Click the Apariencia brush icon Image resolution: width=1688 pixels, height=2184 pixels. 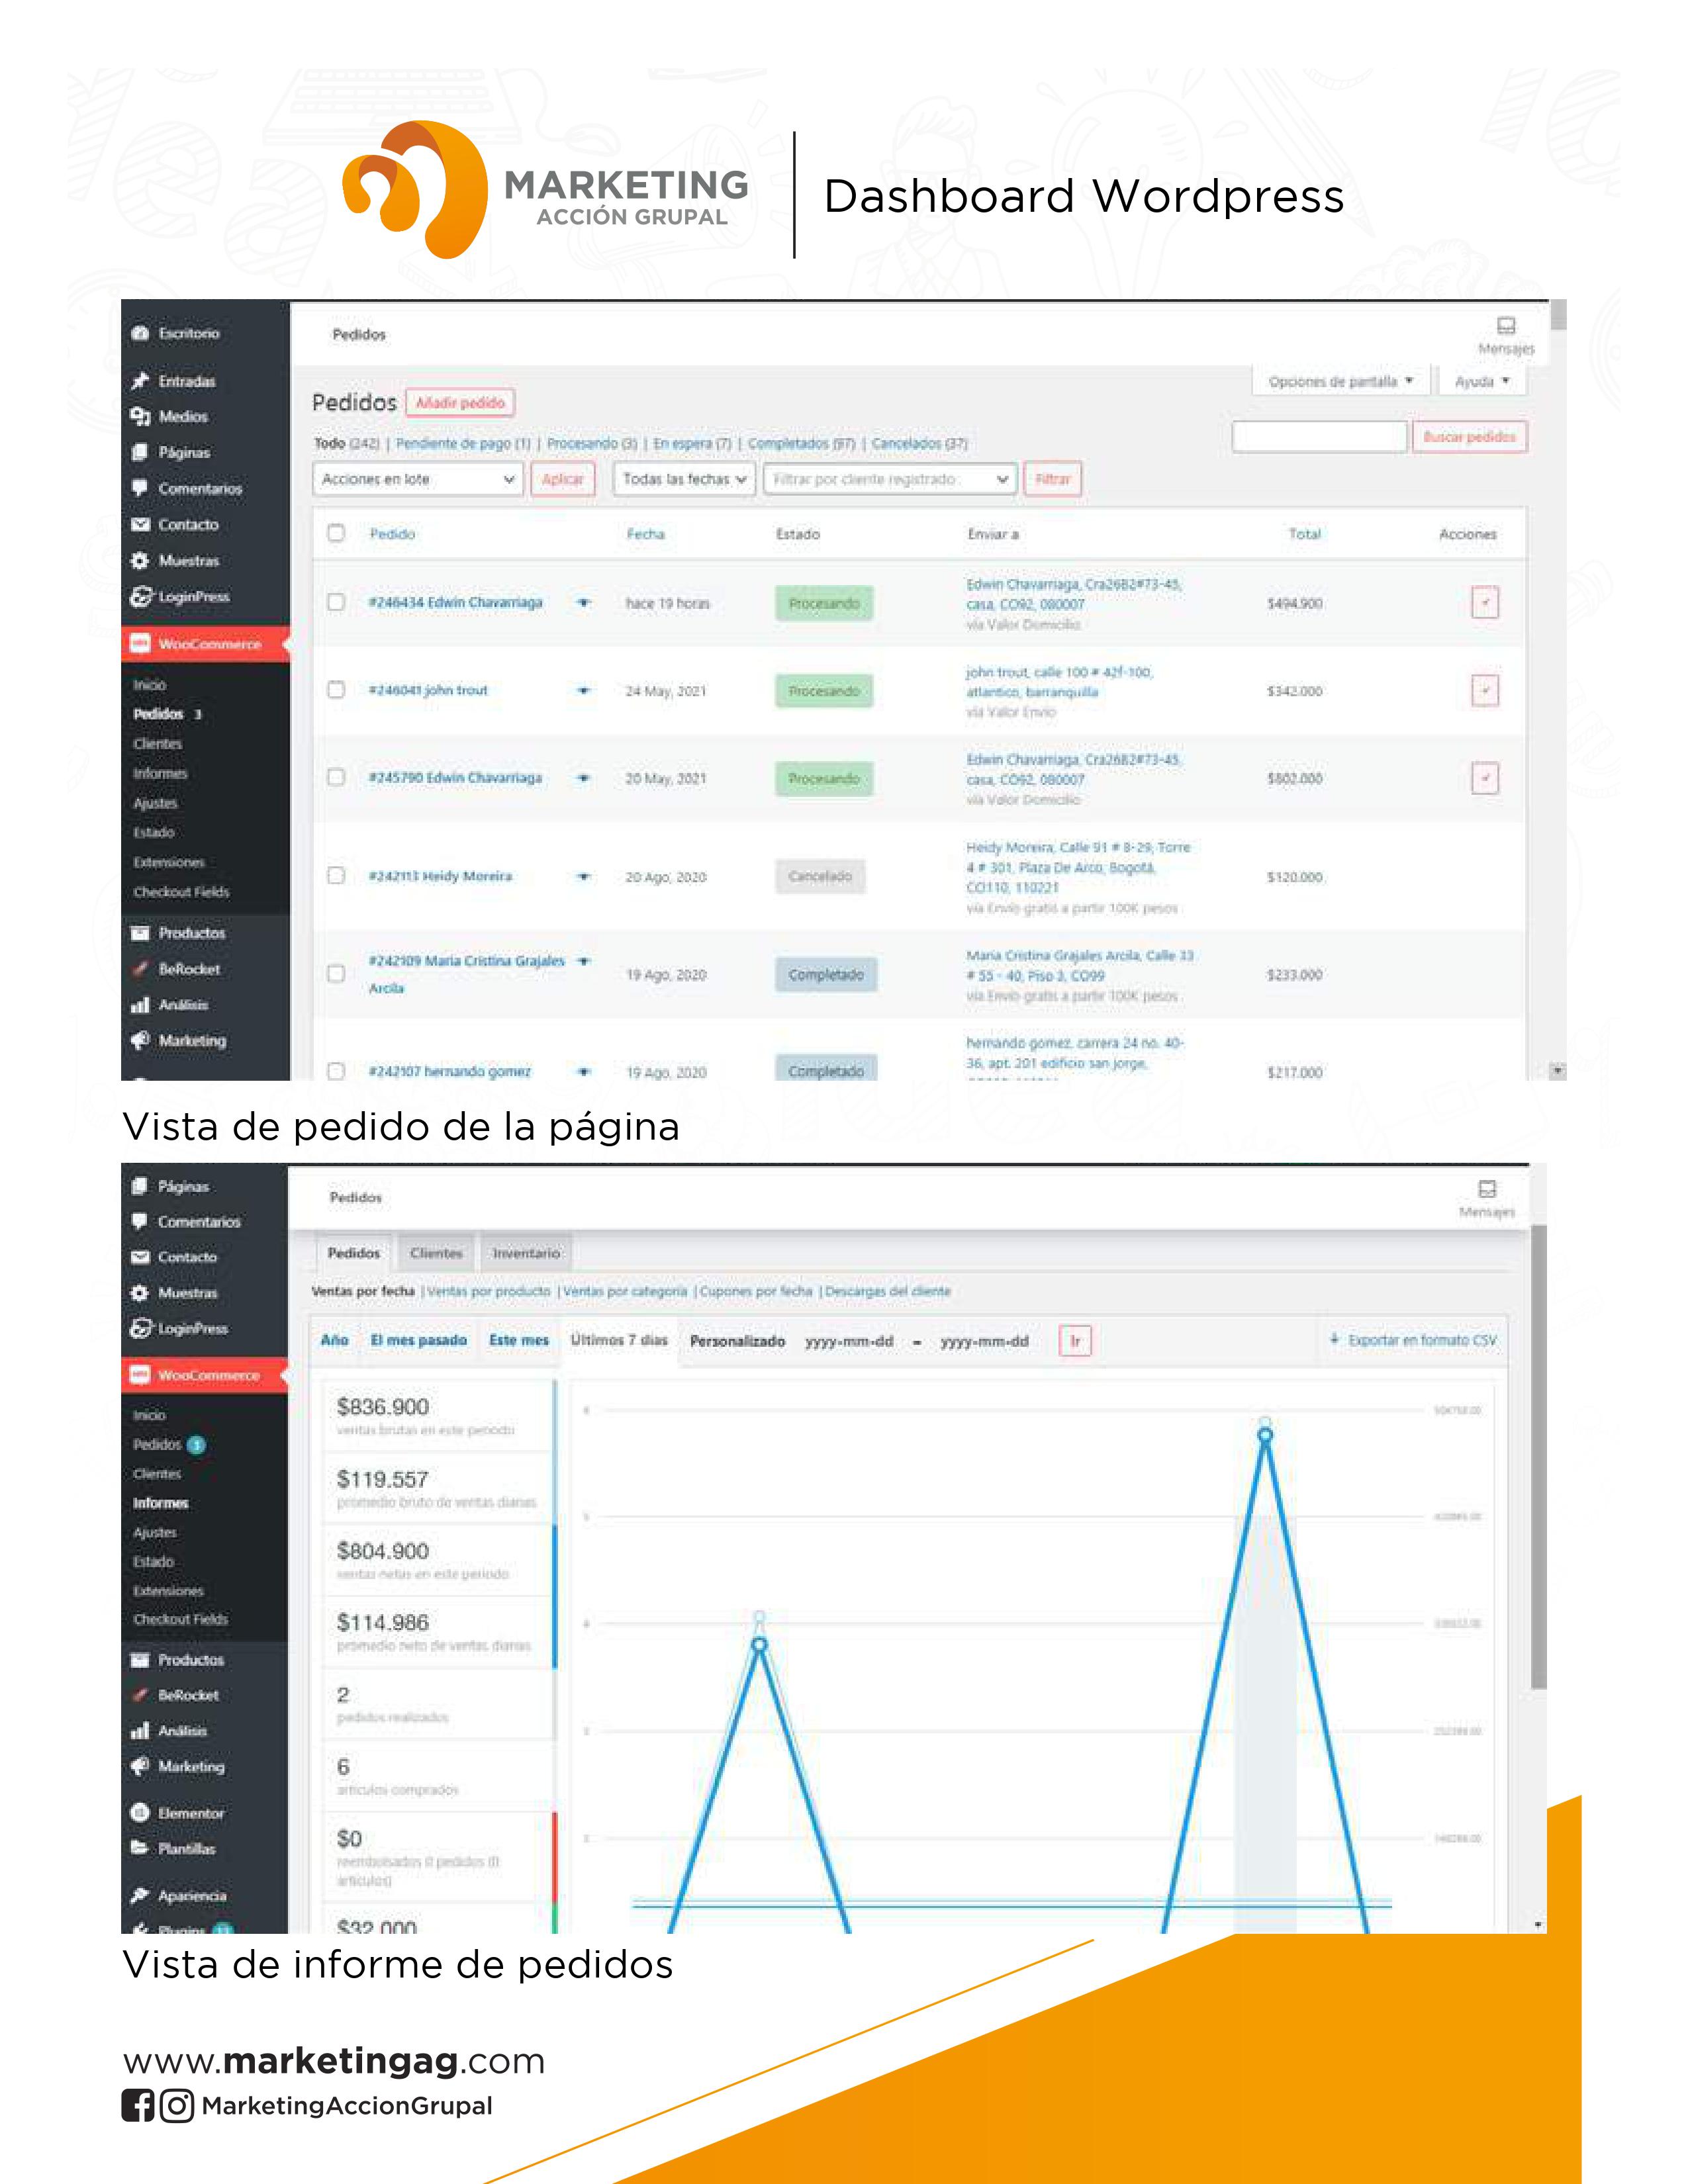point(140,1896)
